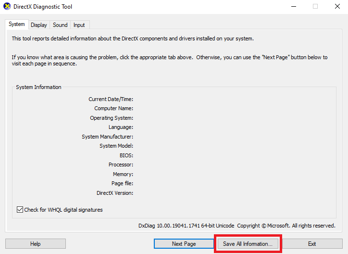Screen dimensions: 348x254
Task: Click the System Information group heading
Action: [38, 87]
